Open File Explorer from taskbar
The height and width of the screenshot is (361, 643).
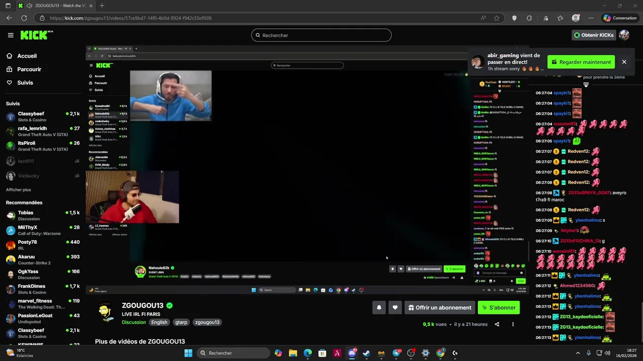point(293,353)
